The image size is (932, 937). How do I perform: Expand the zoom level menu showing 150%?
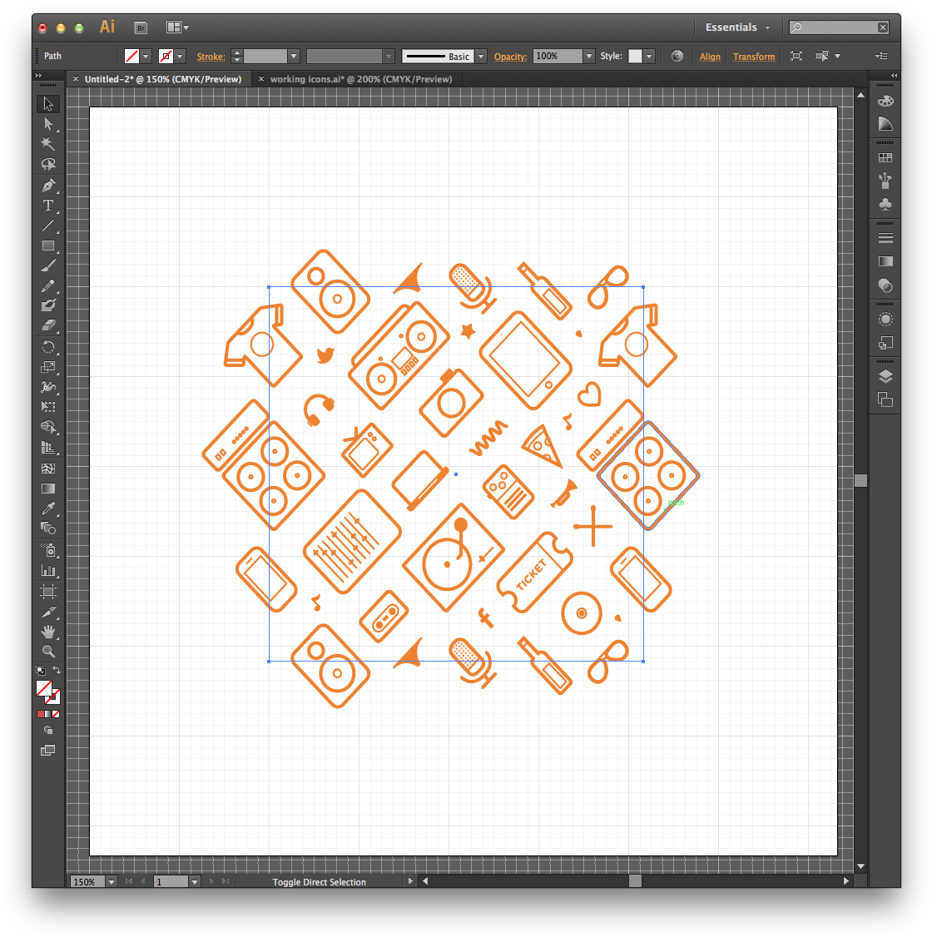click(x=111, y=881)
